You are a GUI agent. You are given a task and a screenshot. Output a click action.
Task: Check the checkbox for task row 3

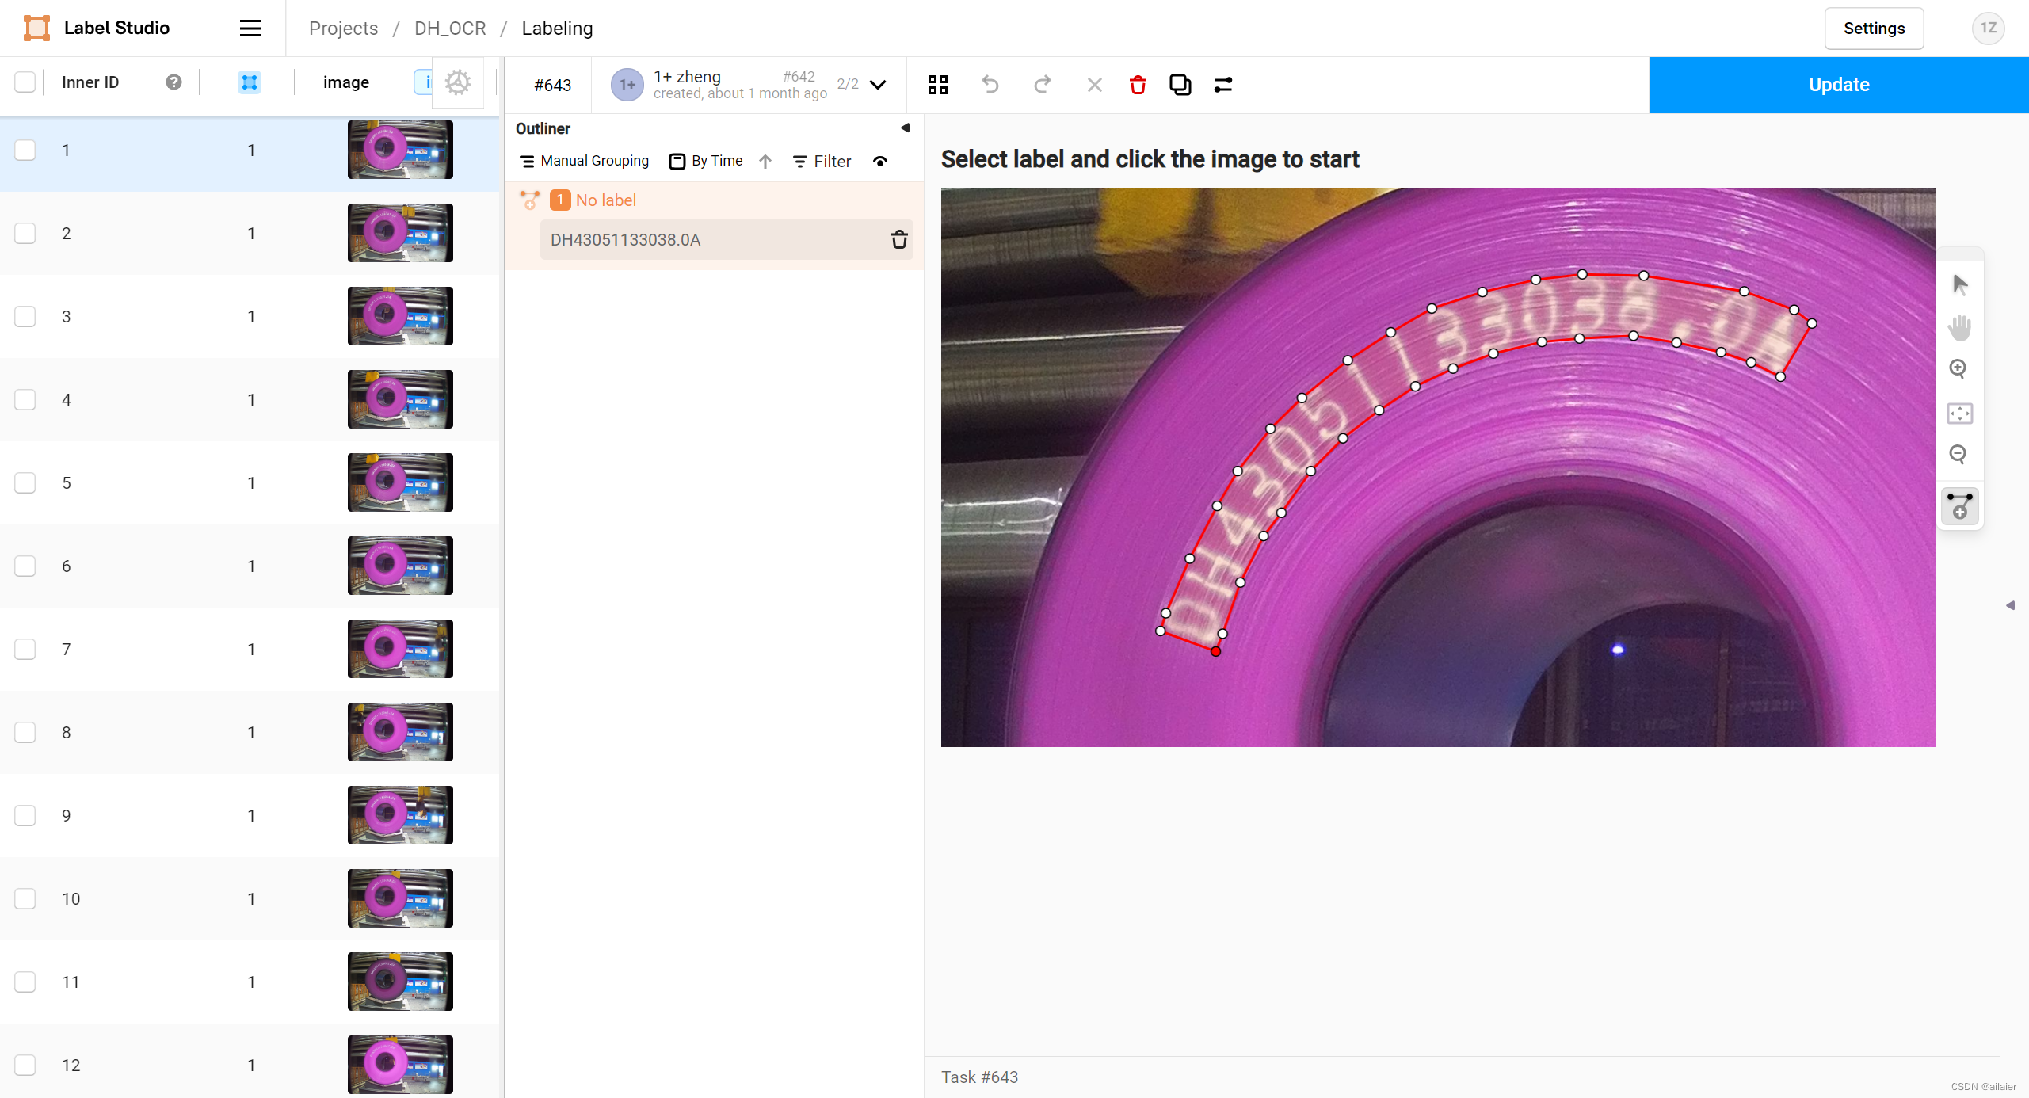point(25,316)
